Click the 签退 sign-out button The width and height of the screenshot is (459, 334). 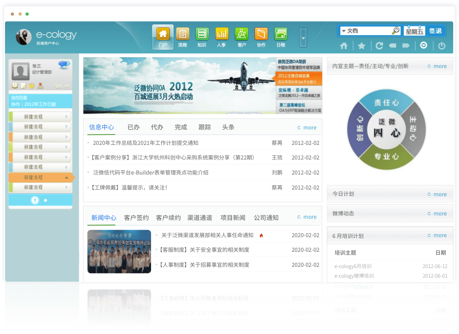(435, 31)
